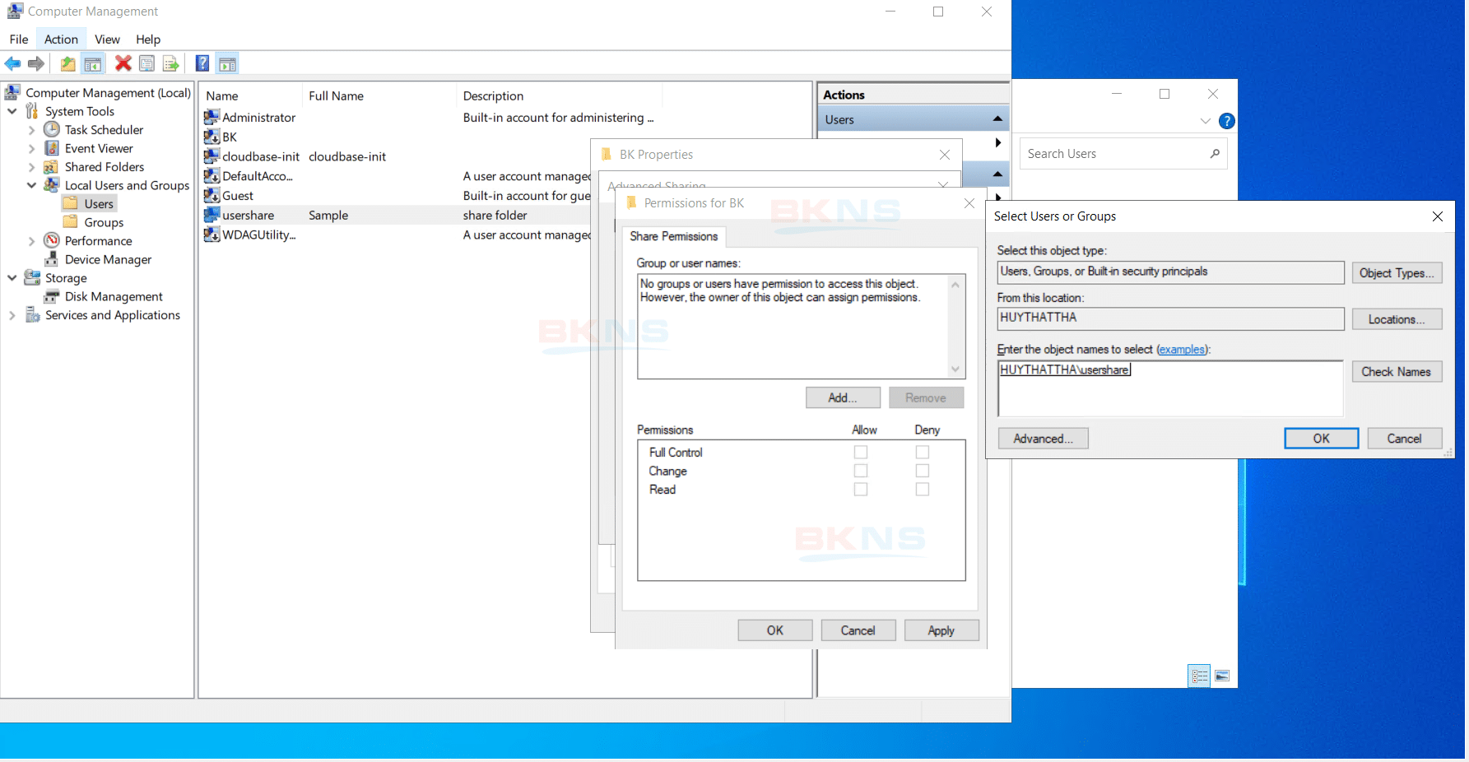Viewport: 1469px width, 762px height.
Task: Click the Properties toolbar icon
Action: [146, 63]
